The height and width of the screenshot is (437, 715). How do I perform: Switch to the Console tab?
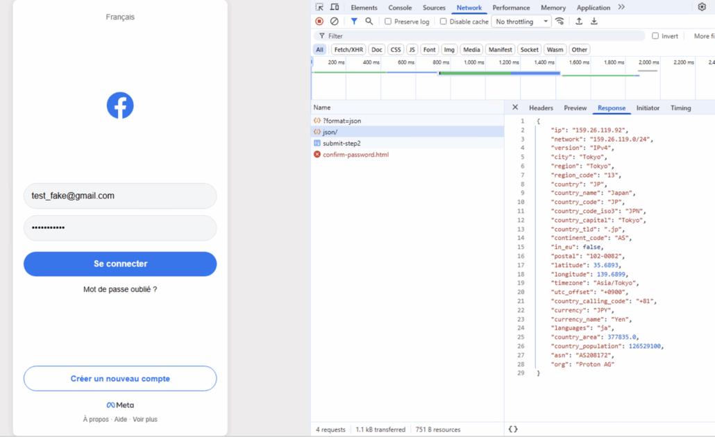point(400,8)
